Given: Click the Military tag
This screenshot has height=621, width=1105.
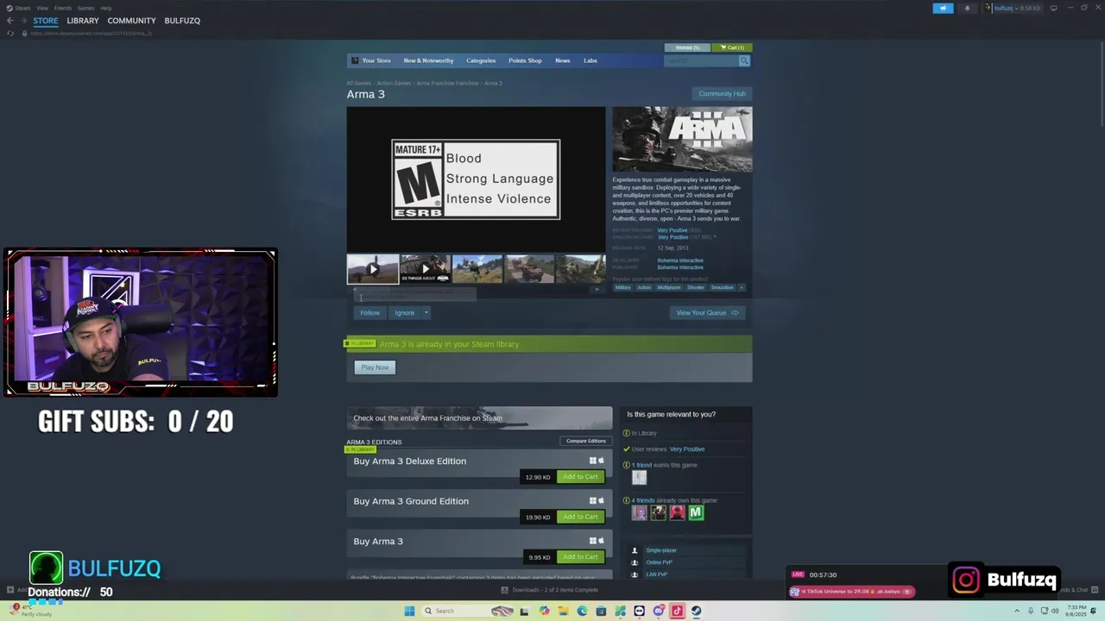Looking at the screenshot, I should coord(622,287).
